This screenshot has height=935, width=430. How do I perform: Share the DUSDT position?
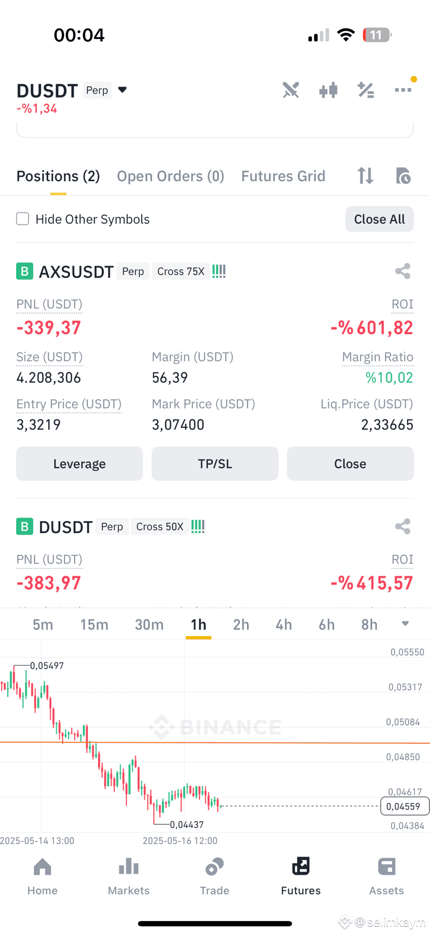(403, 526)
